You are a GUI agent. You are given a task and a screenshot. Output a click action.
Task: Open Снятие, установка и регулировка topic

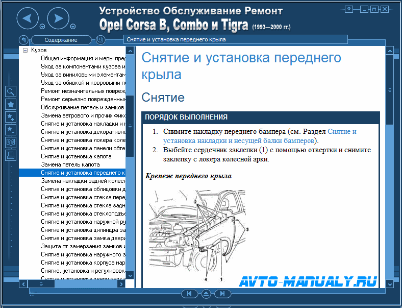[x=83, y=271]
